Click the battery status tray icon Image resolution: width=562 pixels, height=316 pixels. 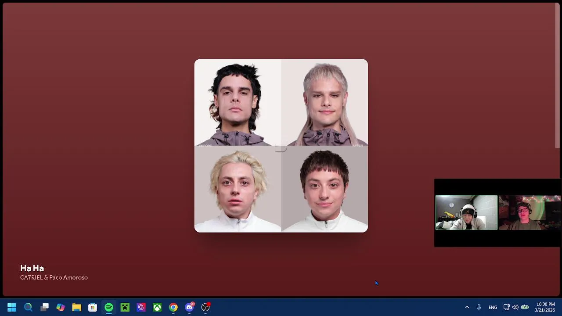(525, 307)
